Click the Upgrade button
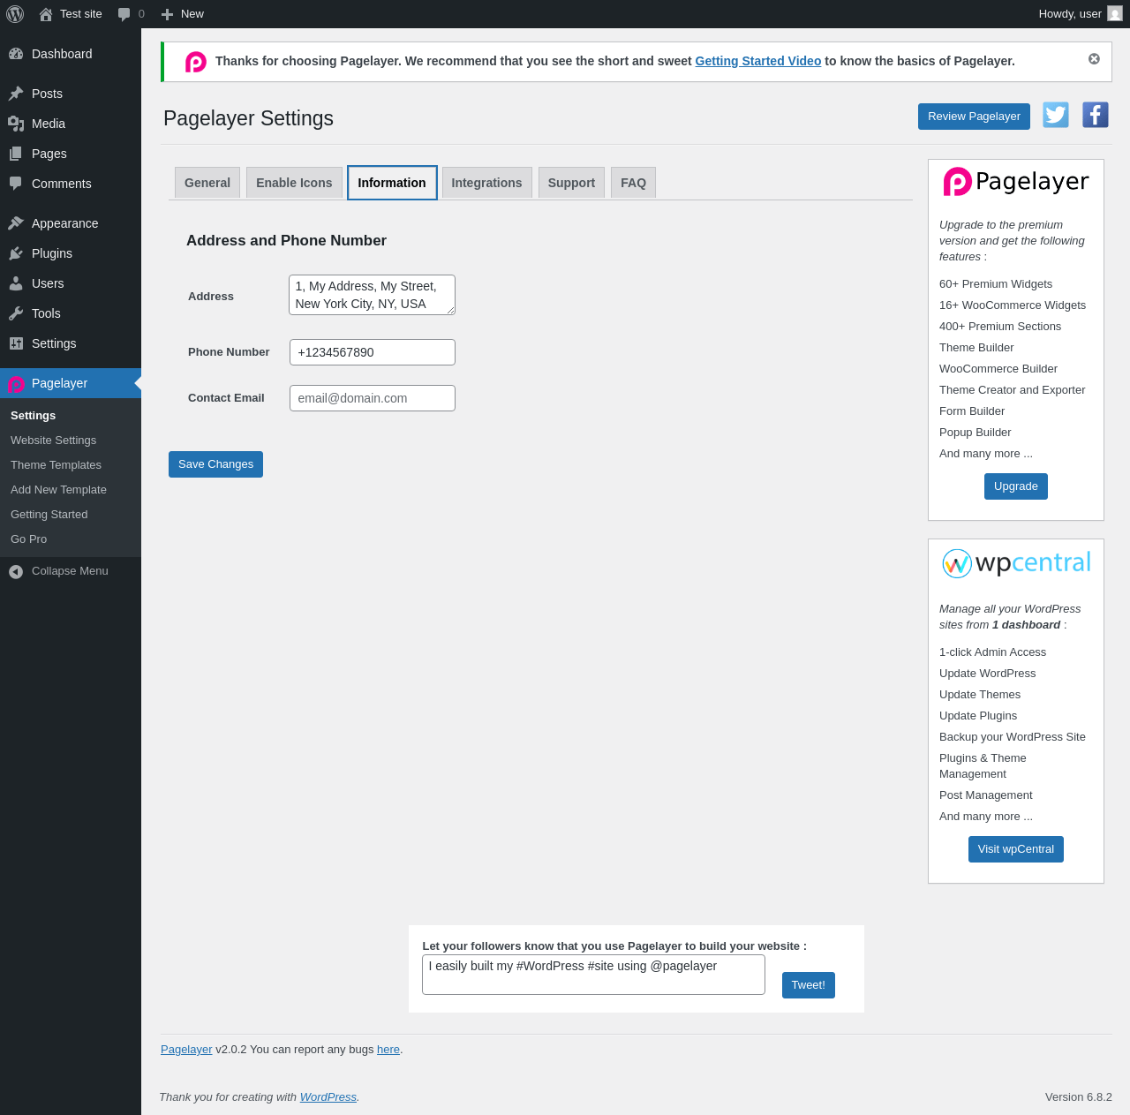The image size is (1130, 1115). [x=1016, y=486]
